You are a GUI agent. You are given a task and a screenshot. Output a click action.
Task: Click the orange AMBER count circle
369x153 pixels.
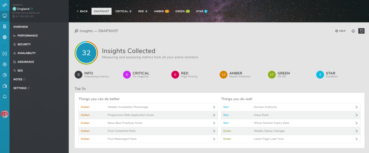pos(223,75)
